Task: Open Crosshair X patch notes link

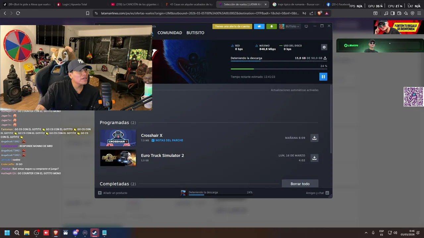Action: pos(167,140)
